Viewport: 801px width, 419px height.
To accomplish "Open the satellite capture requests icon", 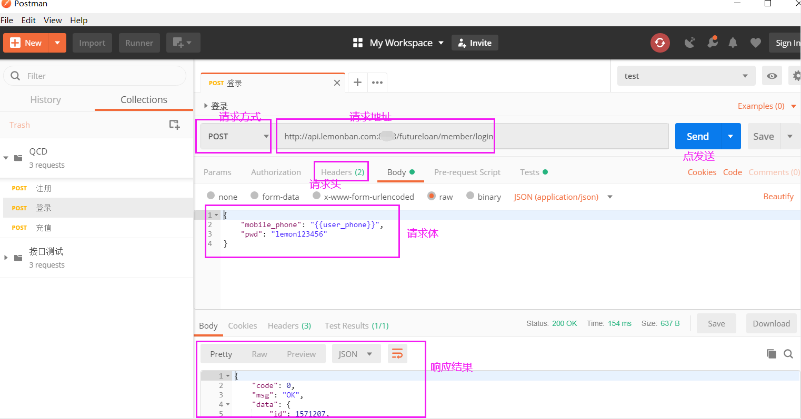I will point(689,43).
